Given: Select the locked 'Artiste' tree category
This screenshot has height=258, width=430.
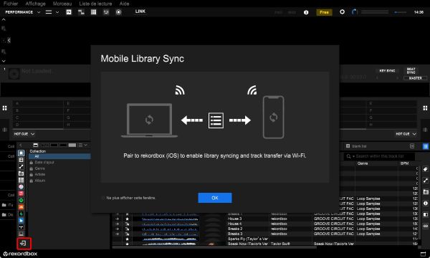Looking at the screenshot, I should [40, 174].
